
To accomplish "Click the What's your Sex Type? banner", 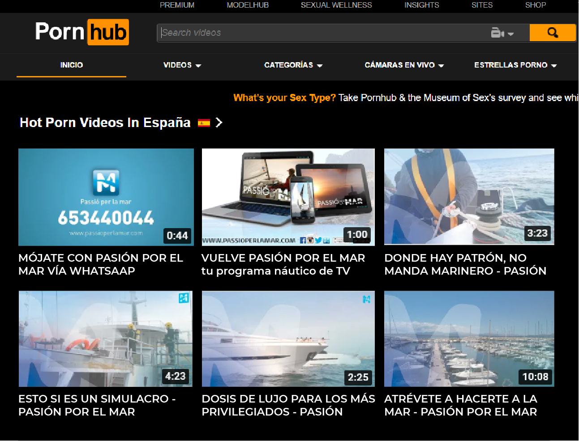I will [x=406, y=98].
